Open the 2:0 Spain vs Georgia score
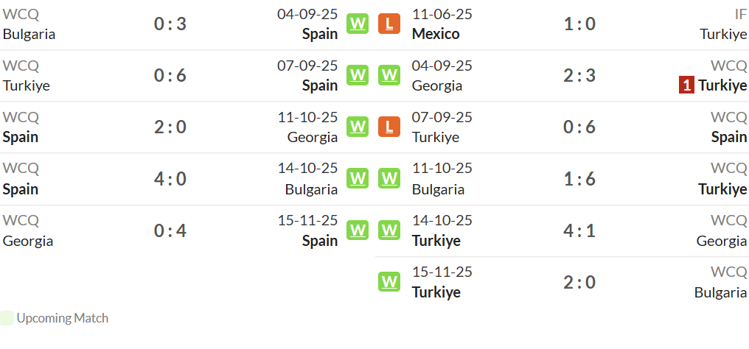The height and width of the screenshot is (349, 749). tap(170, 127)
